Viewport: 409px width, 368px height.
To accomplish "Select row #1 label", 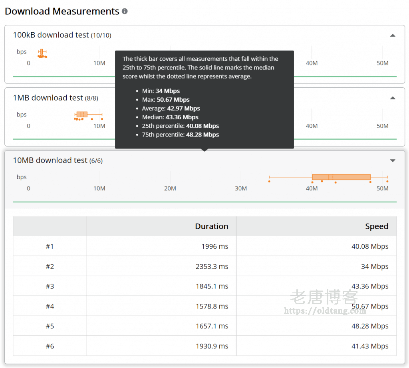I will (x=50, y=246).
